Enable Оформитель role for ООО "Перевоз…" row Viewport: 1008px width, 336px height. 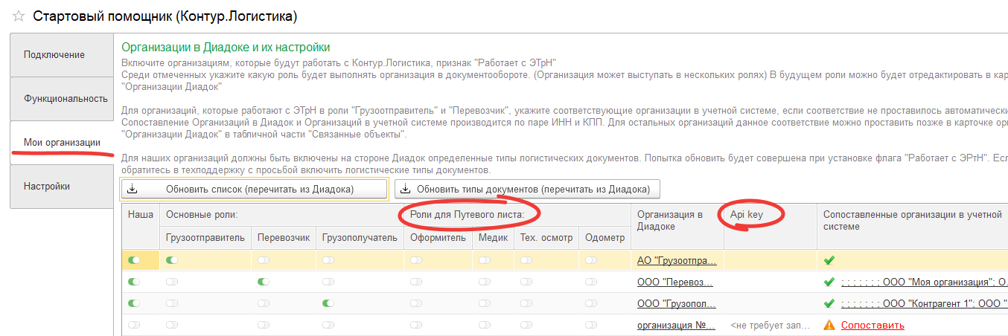click(416, 282)
